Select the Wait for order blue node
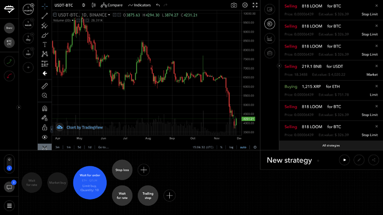The height and width of the screenshot is (215, 383). pyautogui.click(x=90, y=182)
